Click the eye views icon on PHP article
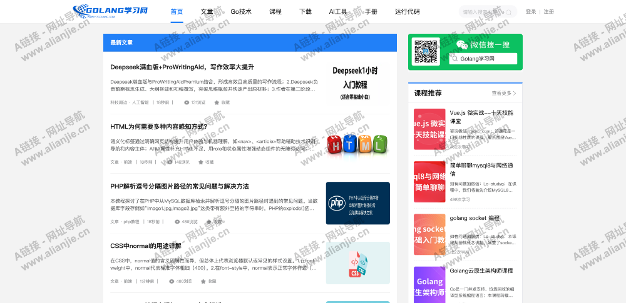This screenshot has height=303, width=626. click(x=177, y=222)
